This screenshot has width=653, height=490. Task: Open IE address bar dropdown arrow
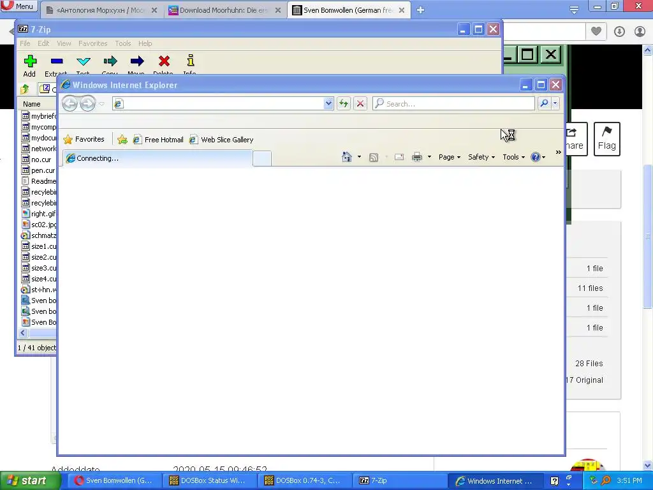(328, 103)
